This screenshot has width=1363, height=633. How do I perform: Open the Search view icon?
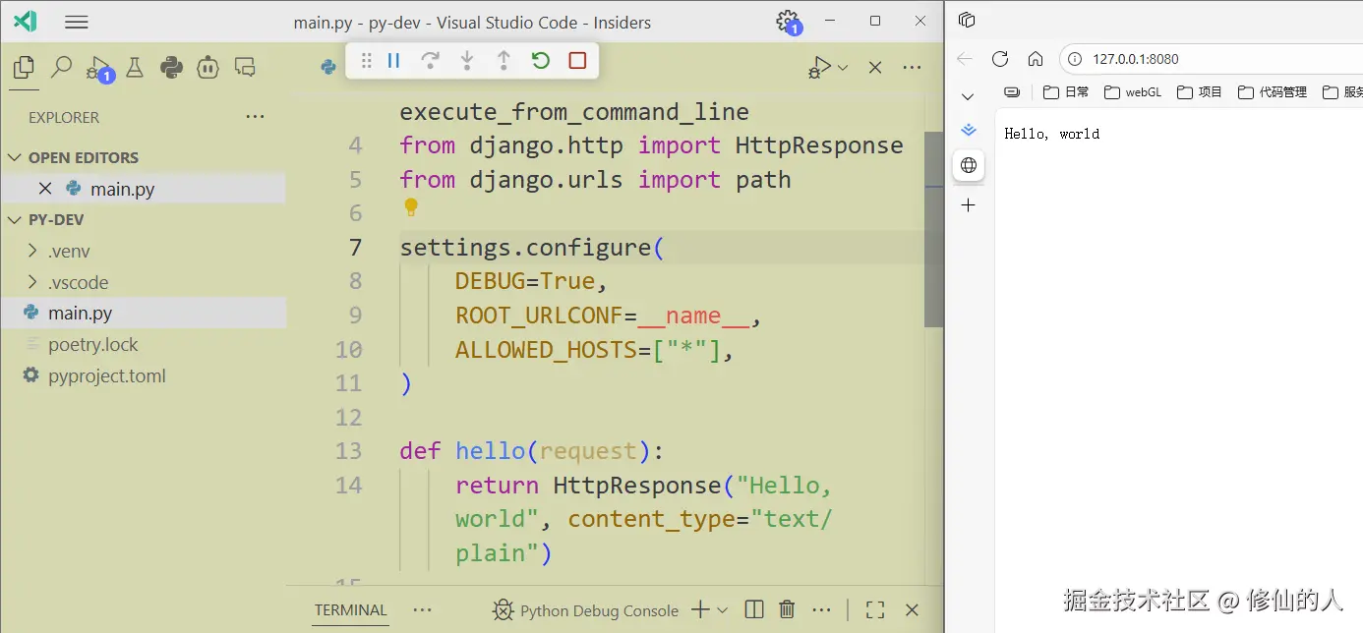(61, 67)
